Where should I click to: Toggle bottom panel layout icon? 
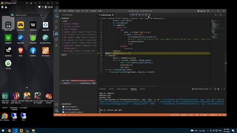click(201, 11)
